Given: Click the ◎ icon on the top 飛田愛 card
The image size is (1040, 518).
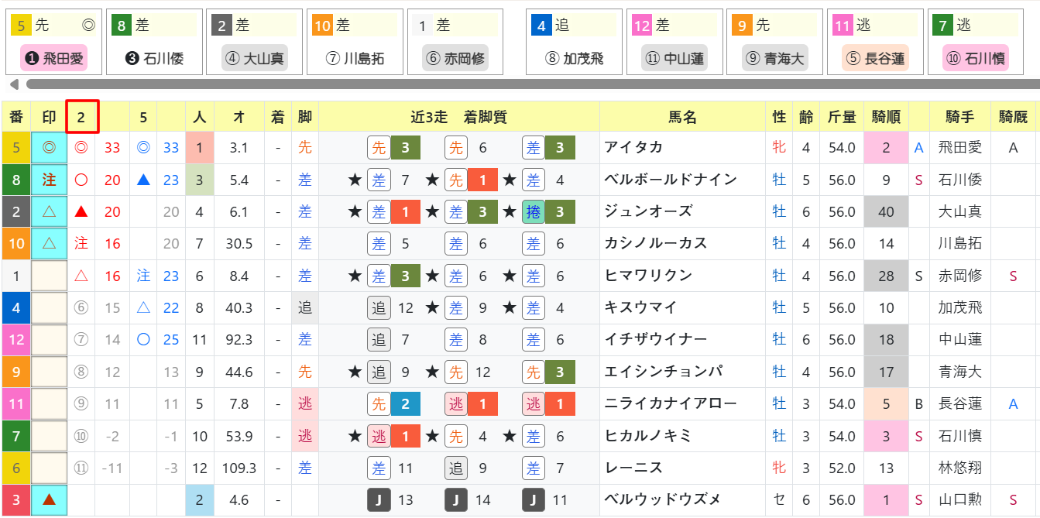Looking at the screenshot, I should 88,26.
